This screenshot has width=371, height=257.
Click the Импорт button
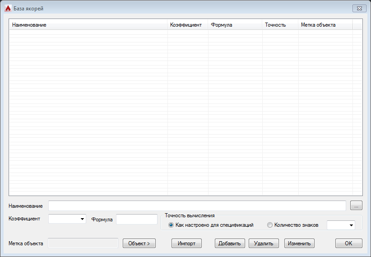point(186,243)
